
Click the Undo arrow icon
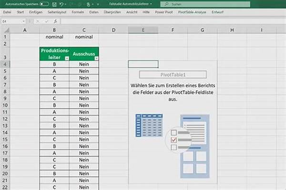click(62, 4)
